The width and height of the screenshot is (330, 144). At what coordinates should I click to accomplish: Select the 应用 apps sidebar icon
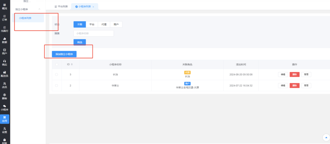coord(5,119)
